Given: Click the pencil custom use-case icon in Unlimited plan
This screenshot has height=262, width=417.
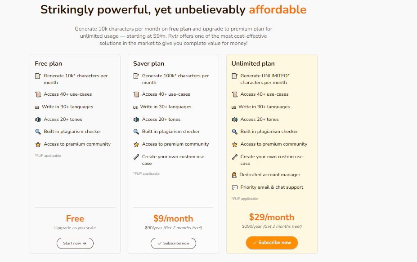Looking at the screenshot, I should [x=234, y=157].
